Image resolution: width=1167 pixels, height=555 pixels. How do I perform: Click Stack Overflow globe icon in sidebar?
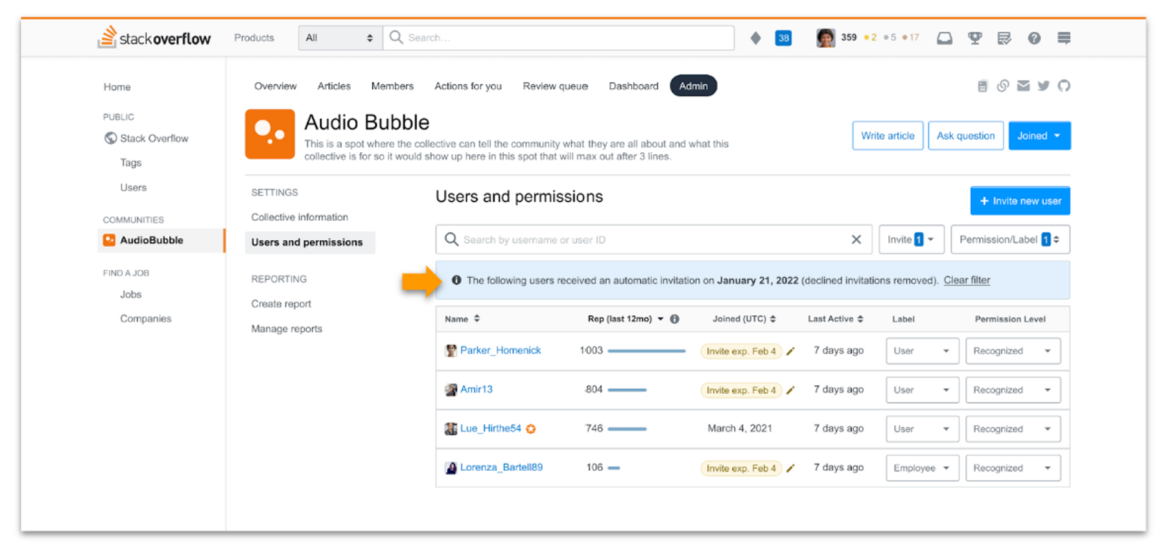(x=110, y=139)
